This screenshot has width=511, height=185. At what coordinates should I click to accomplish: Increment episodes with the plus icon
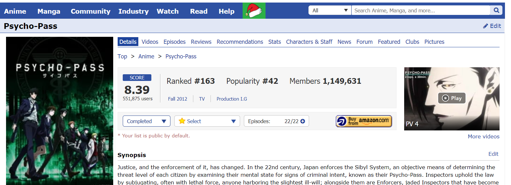point(303,121)
